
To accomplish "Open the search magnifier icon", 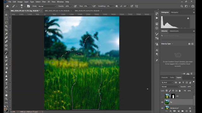I will [x=182, y=6].
